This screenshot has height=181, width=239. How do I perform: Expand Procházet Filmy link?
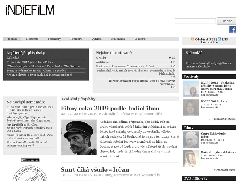click(x=225, y=169)
